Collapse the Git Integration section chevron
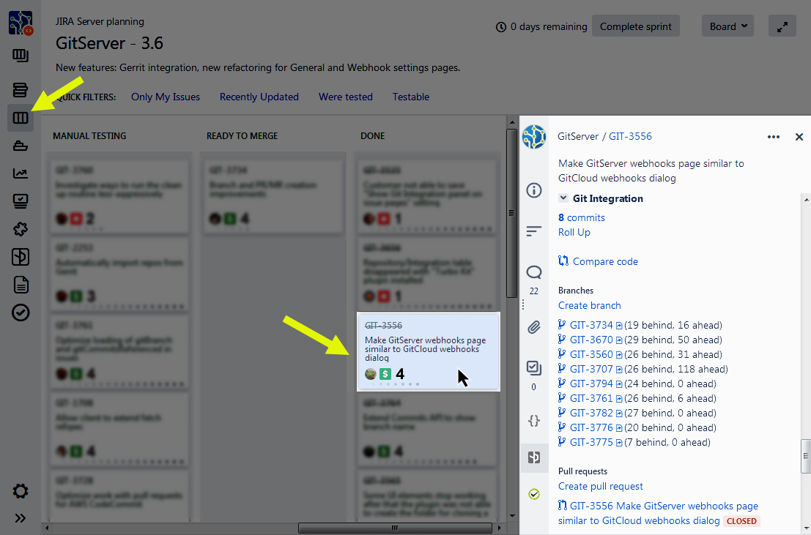811x535 pixels. [x=563, y=198]
